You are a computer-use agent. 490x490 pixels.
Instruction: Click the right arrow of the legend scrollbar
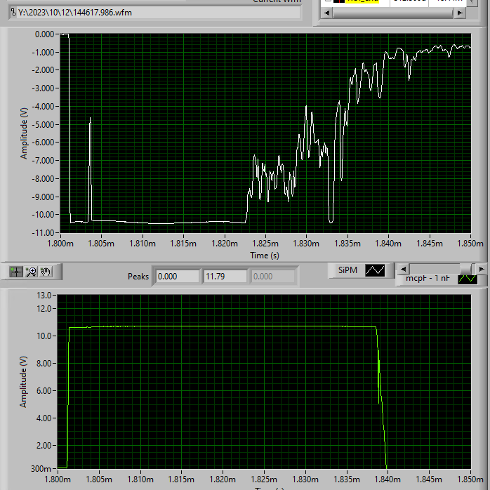(x=482, y=269)
